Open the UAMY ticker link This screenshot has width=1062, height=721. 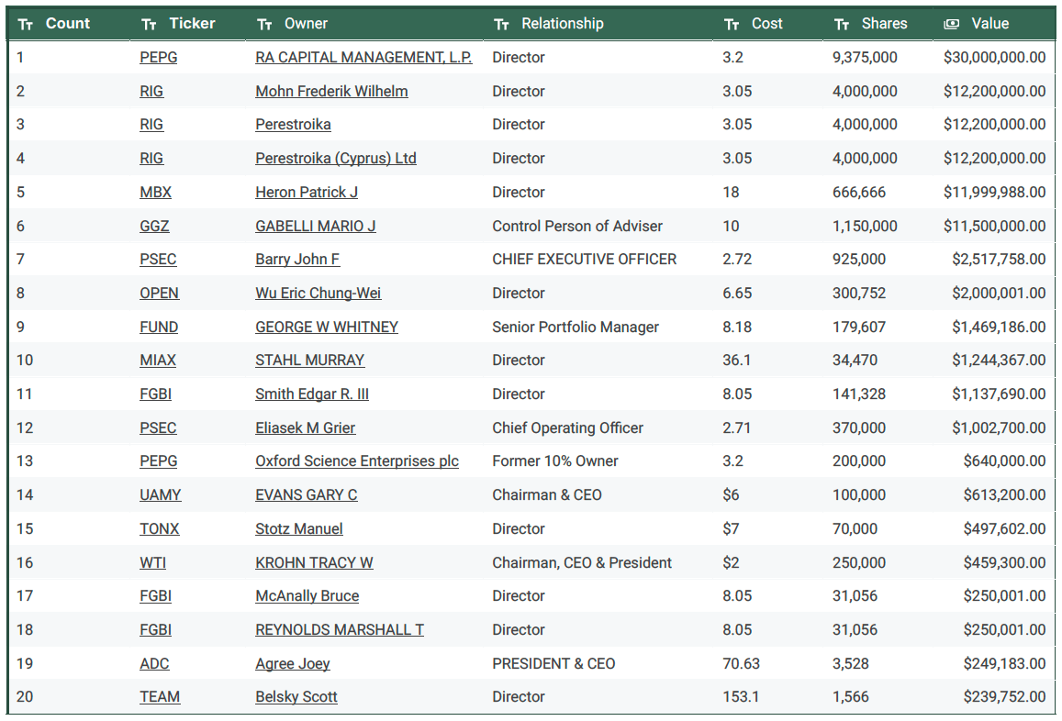(160, 495)
